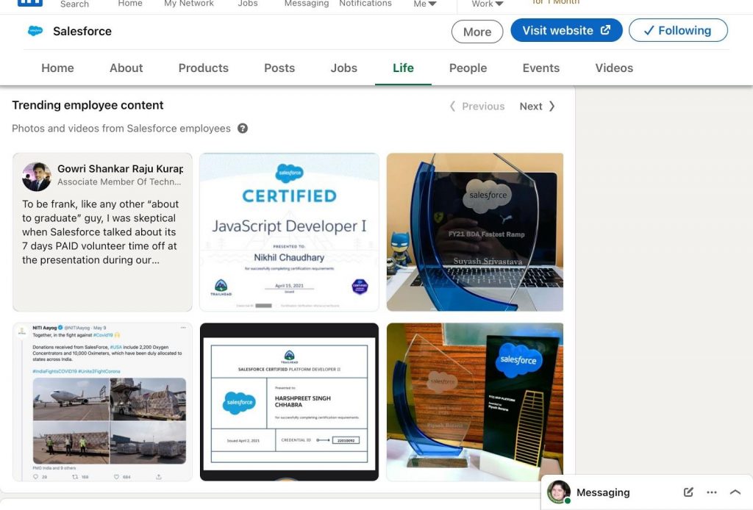This screenshot has height=510, width=753.
Task: Toggle the Following button
Action: point(677,30)
